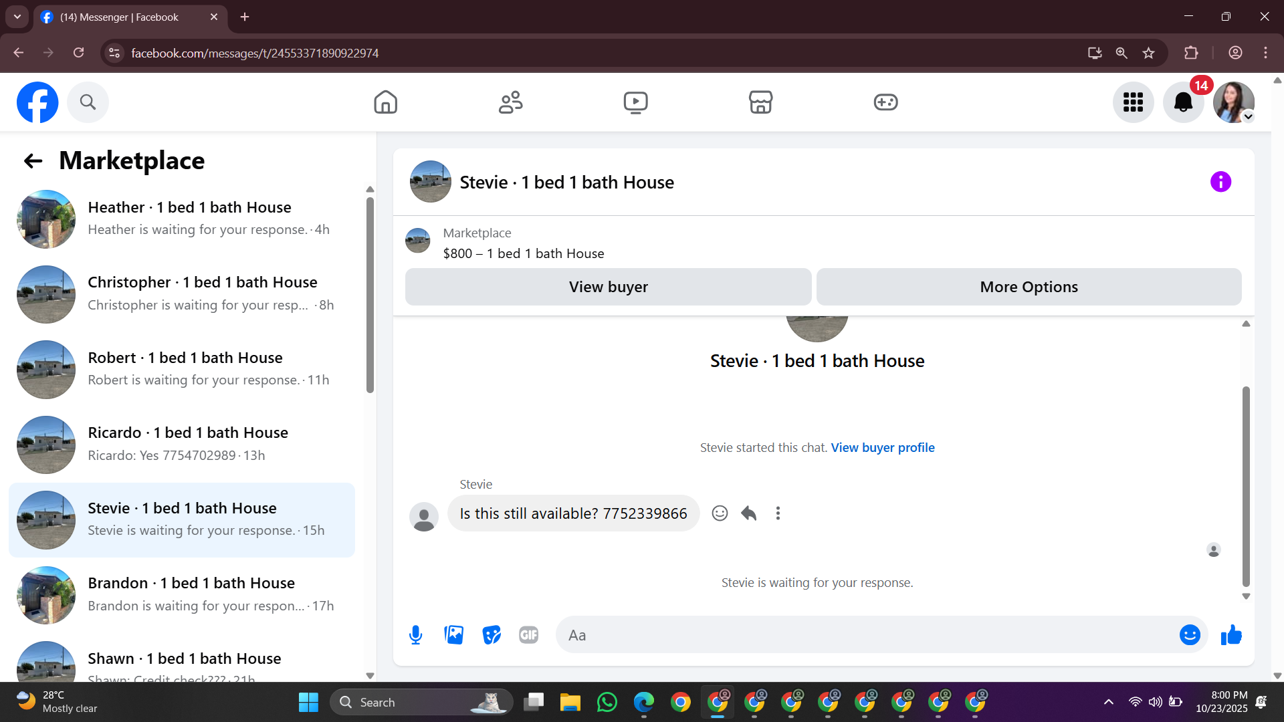Open WhatsApp from the Windows taskbar
This screenshot has width=1284, height=722.
coord(607,702)
